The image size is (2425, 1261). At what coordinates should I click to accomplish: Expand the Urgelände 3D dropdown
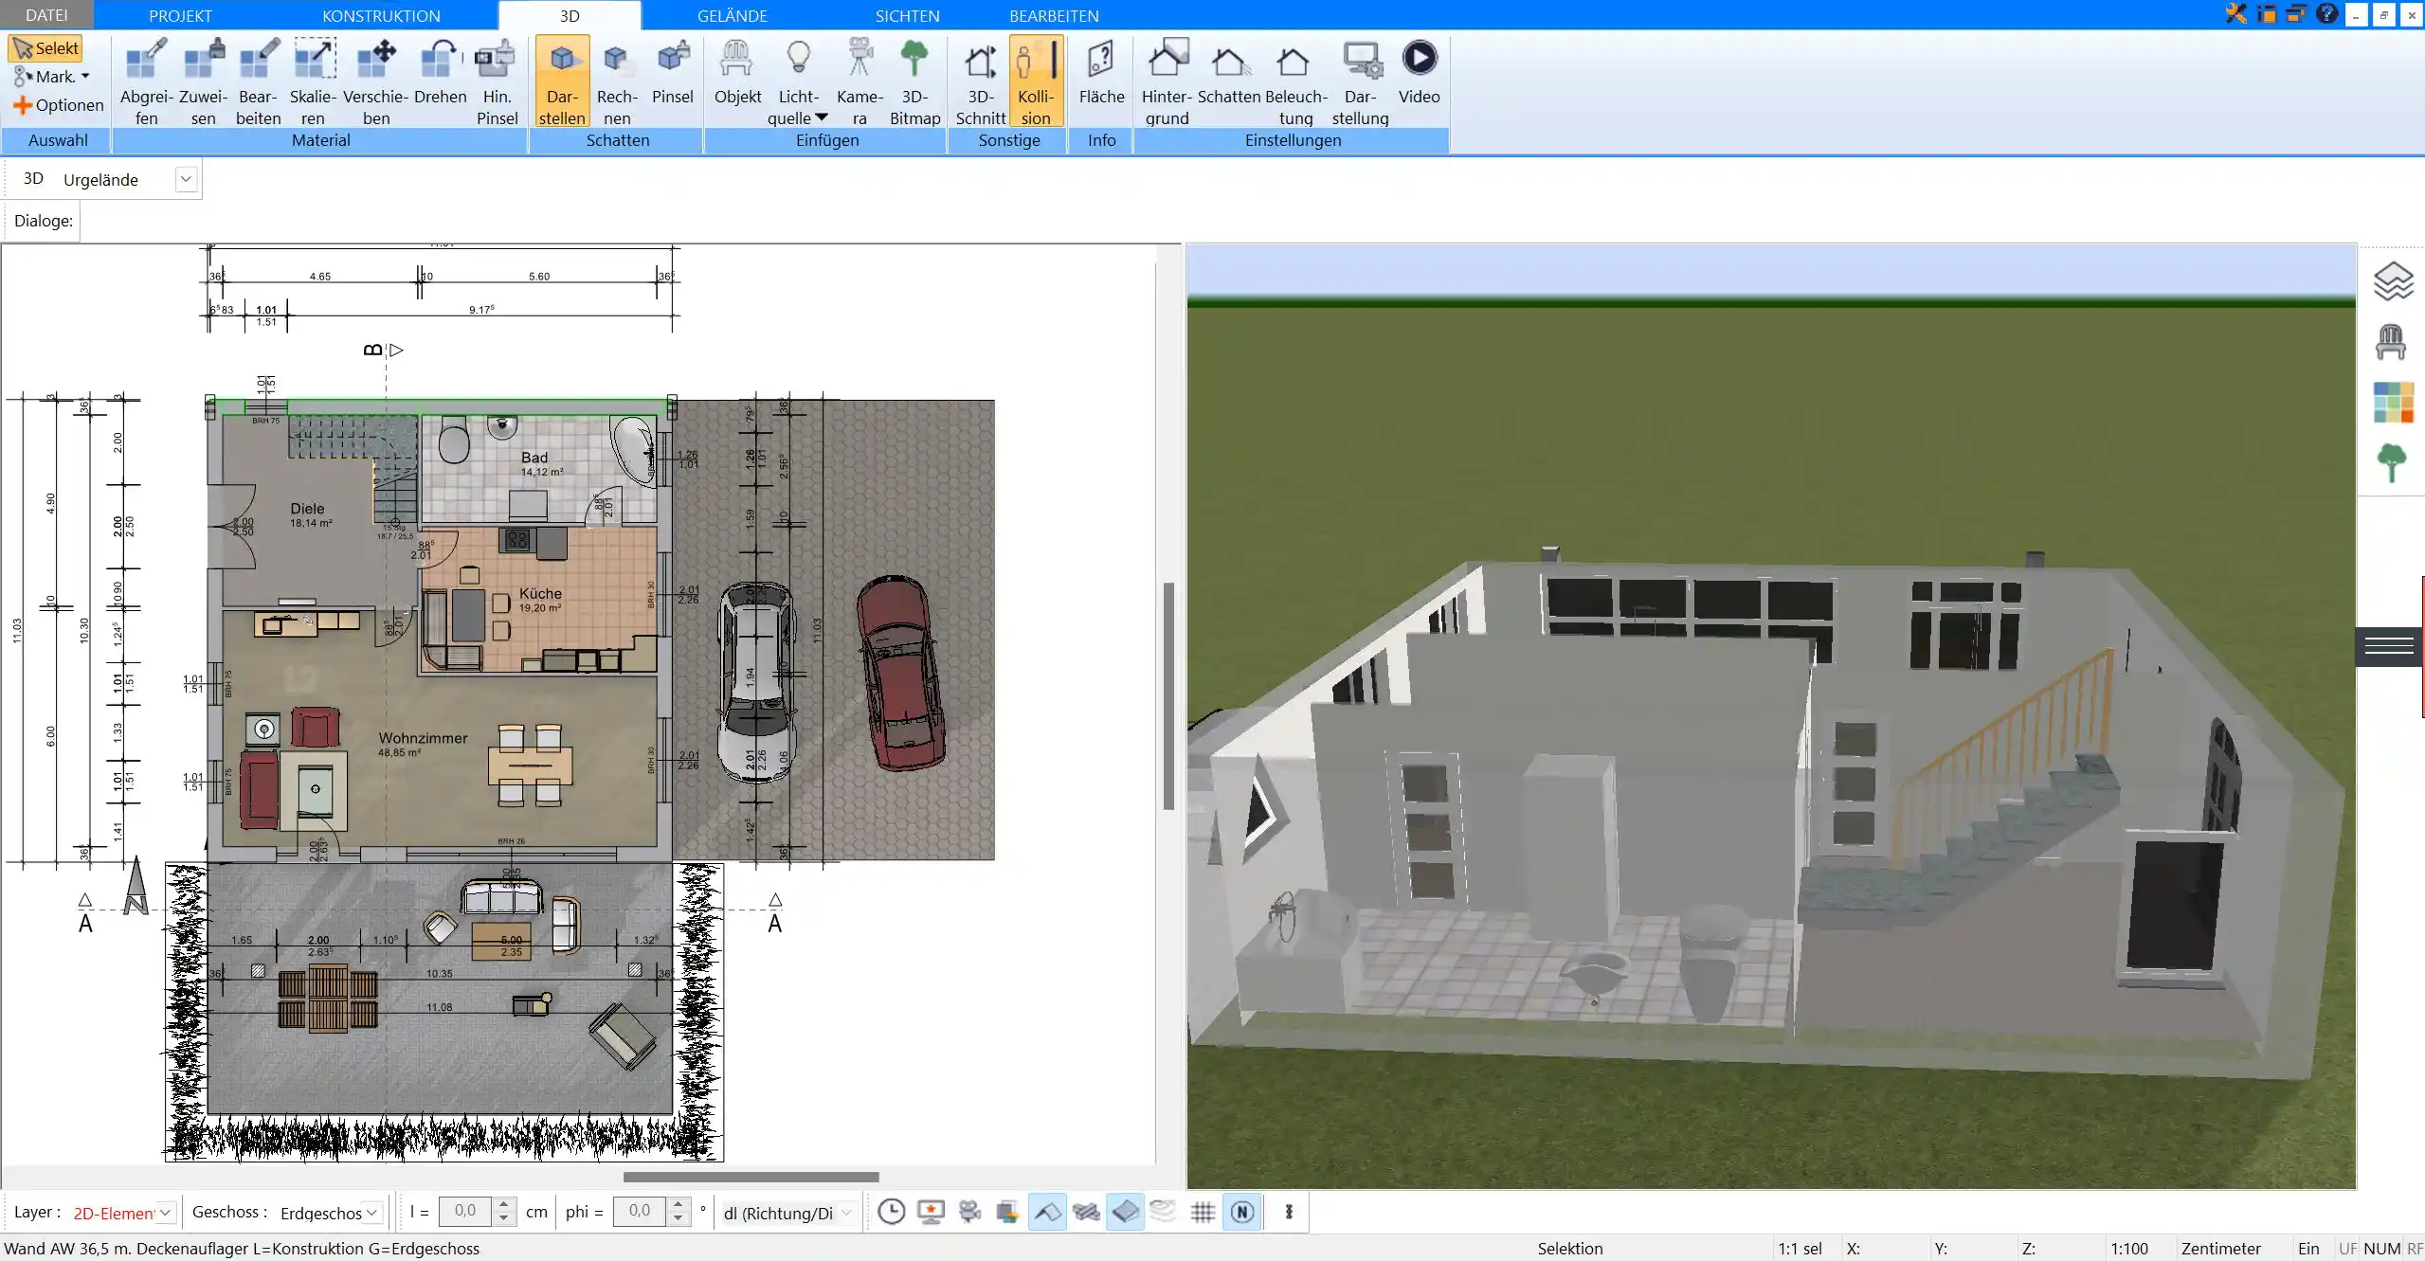tap(186, 179)
